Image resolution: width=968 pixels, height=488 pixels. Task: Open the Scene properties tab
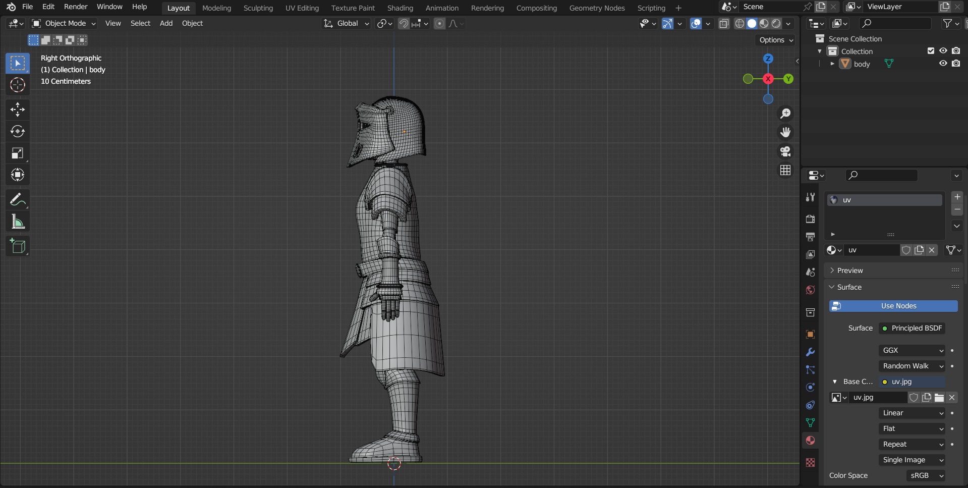811,272
